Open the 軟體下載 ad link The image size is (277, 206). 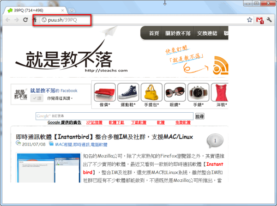click(x=116, y=122)
